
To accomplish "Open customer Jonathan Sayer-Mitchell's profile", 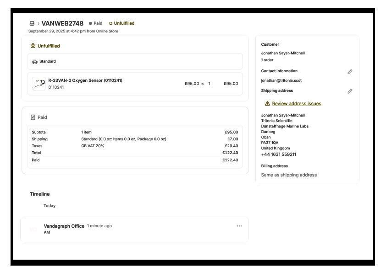I will [x=283, y=53].
